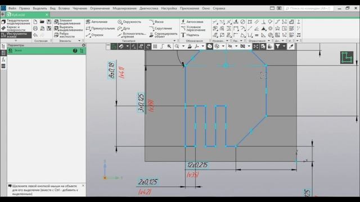The height and width of the screenshot is (202, 360).
Task: Apply the parallel constraint icon
Action: 256,22
